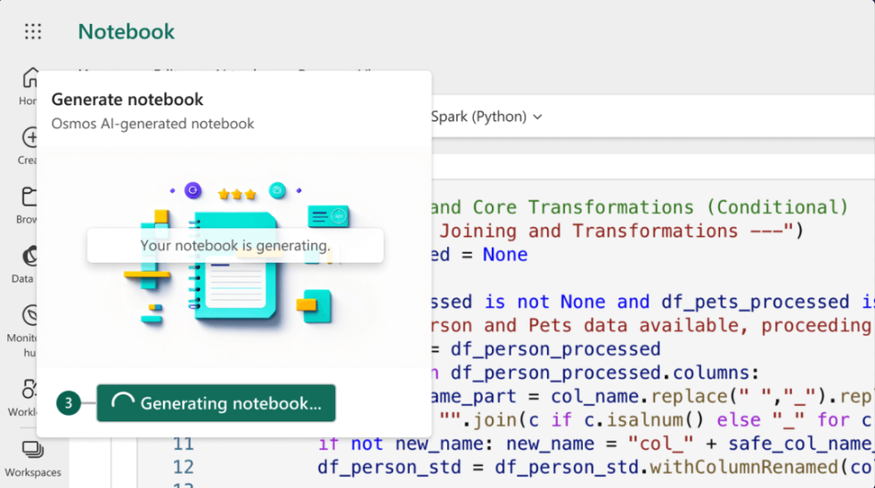Viewport: 875px width, 488px height.
Task: Click the notebook illustration in dialog
Action: pyautogui.click(x=235, y=257)
